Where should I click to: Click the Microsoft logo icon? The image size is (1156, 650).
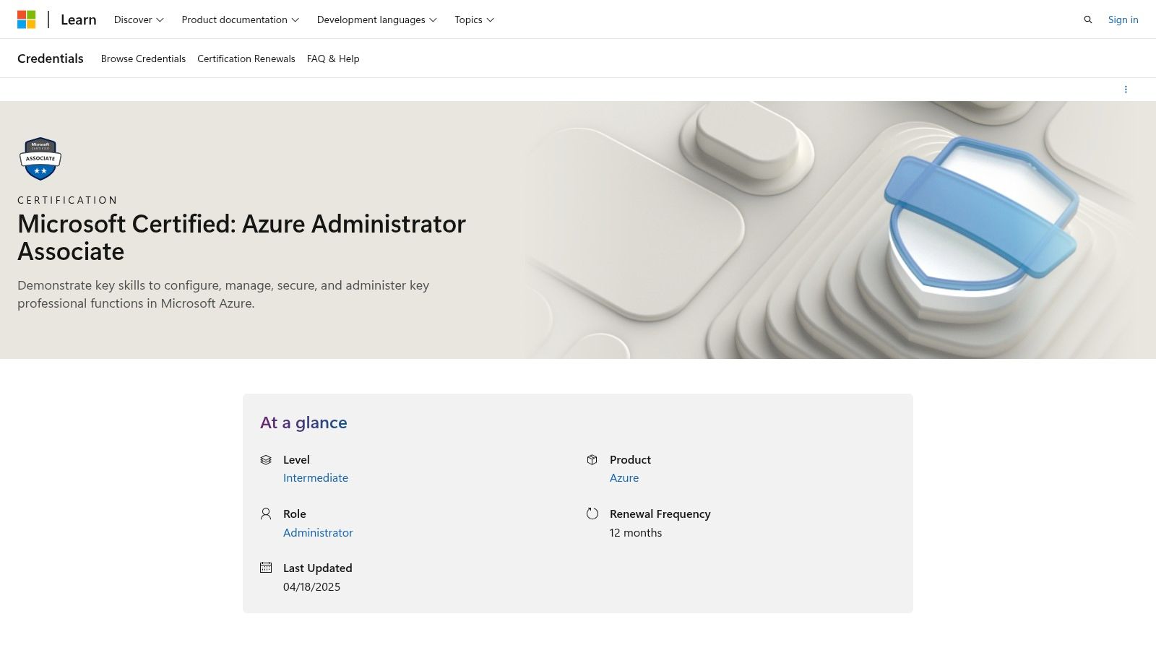coord(29,19)
